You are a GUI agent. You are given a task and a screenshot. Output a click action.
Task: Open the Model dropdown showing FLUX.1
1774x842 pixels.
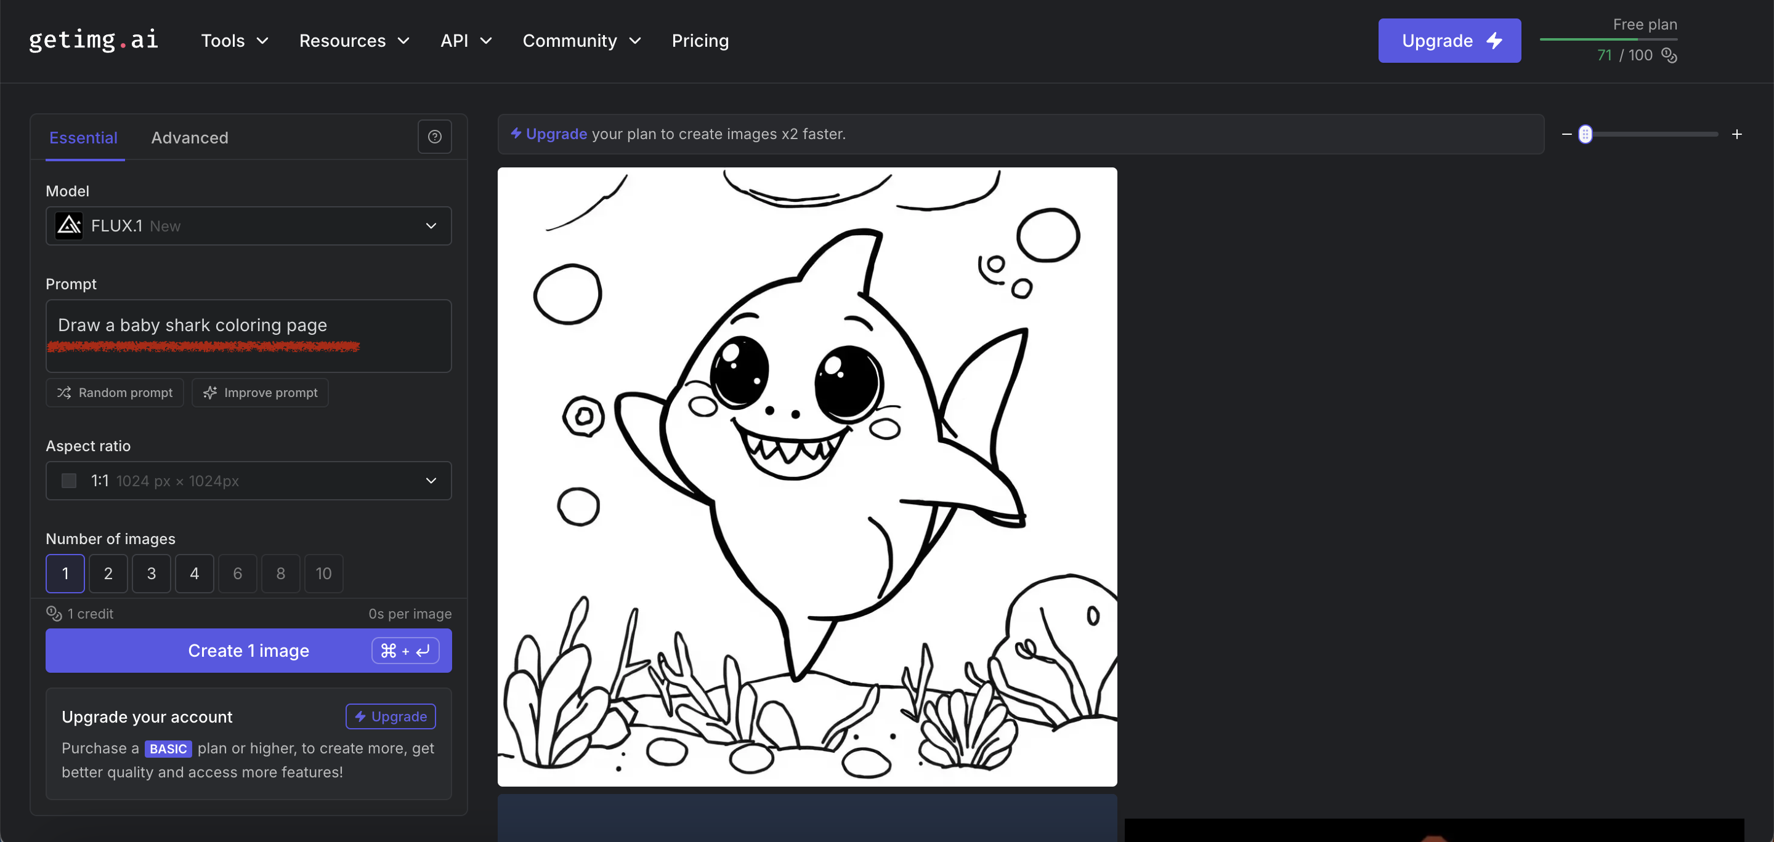click(249, 226)
